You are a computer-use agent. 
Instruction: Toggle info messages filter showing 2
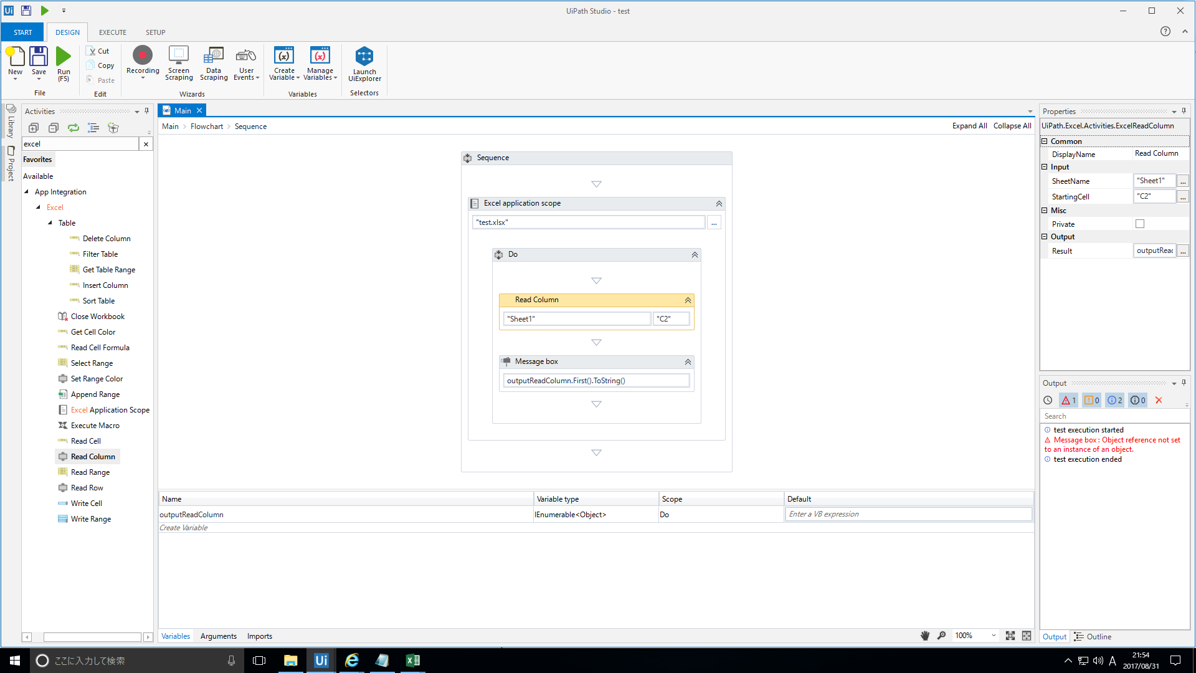[1115, 401]
